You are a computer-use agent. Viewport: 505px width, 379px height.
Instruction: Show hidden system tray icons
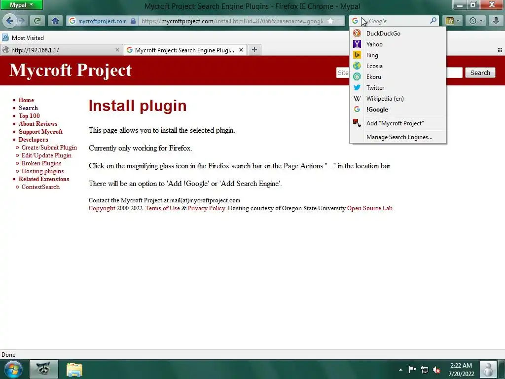400,370
